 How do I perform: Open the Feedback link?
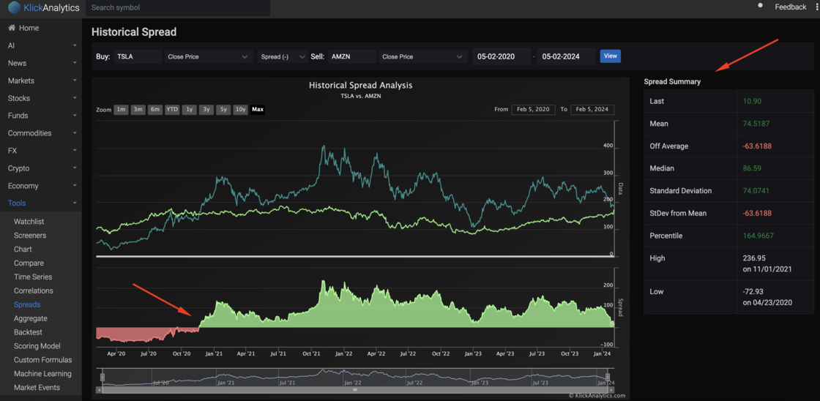pyautogui.click(x=790, y=7)
